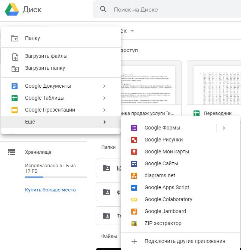Click the Google Docs icon
This screenshot has height=250, width=241.
pos(15,86)
